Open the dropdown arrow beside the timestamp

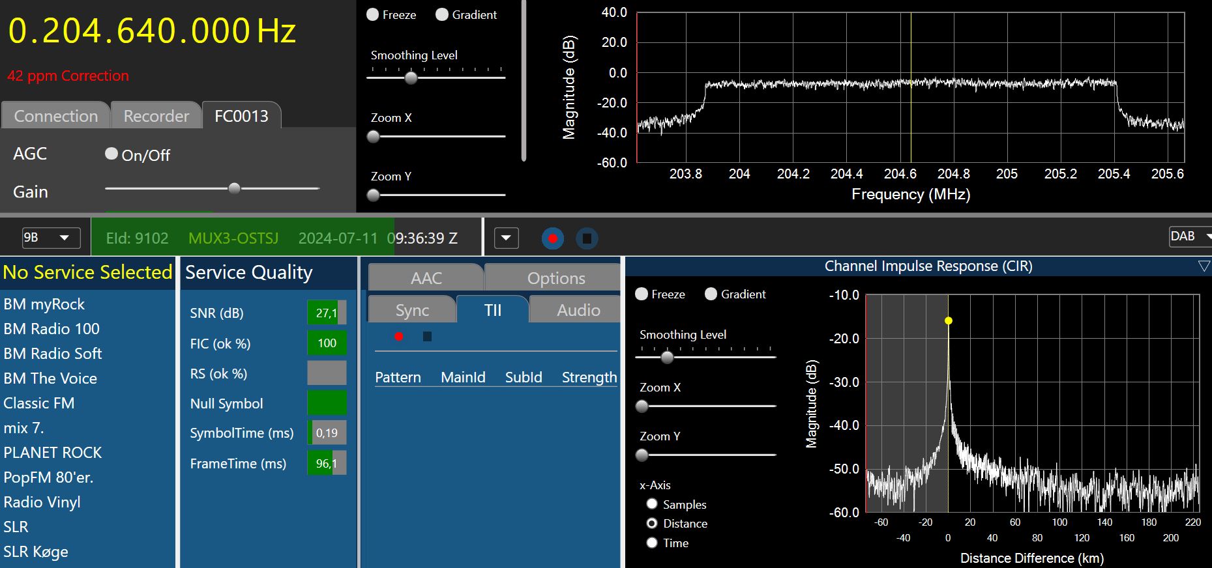[x=507, y=238]
